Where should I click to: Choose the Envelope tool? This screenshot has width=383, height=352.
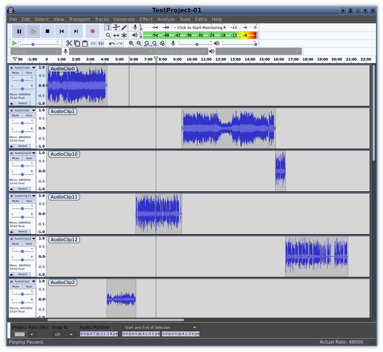(x=116, y=27)
